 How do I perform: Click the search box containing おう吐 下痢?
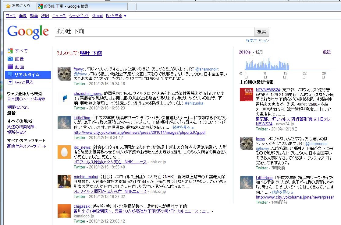coord(155,32)
